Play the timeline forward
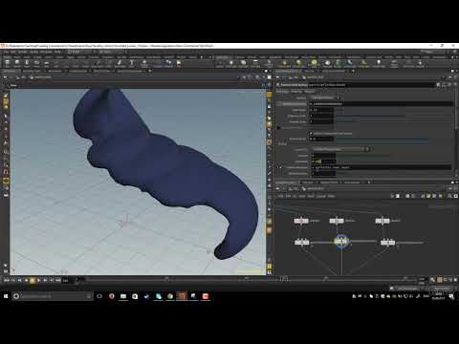 pos(39,280)
